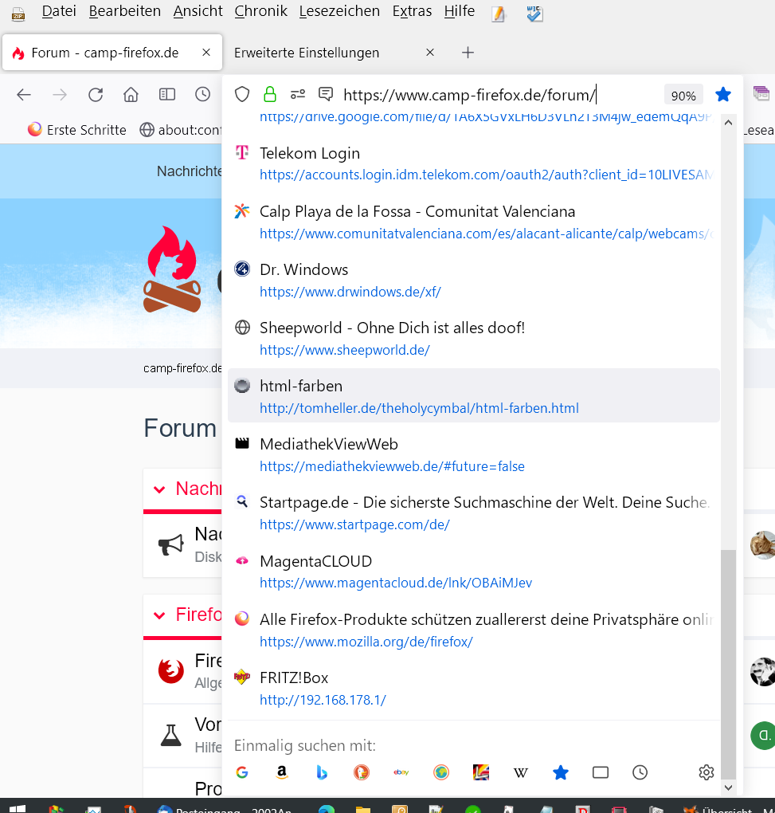Viewport: 775px width, 813px height.
Task: Open about:config bookmark in bookmarks bar
Action: coord(180,130)
